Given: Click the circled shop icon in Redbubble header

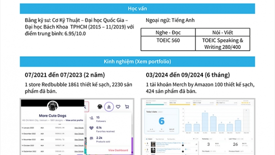Looking at the screenshot, I should (109, 106).
